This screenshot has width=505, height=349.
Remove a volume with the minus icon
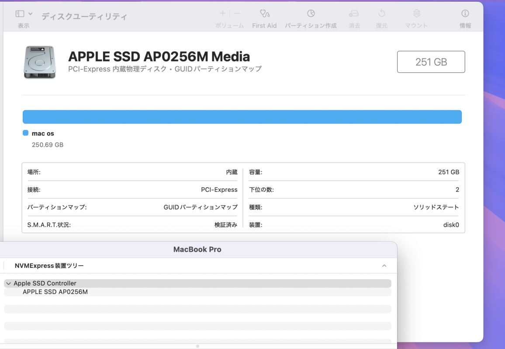(237, 14)
